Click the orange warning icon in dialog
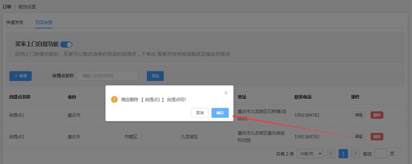The image size is (412, 164). click(114, 99)
